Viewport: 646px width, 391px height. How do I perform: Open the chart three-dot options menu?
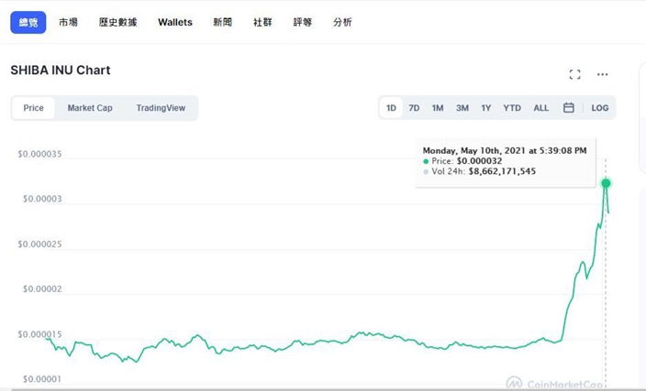pyautogui.click(x=602, y=74)
